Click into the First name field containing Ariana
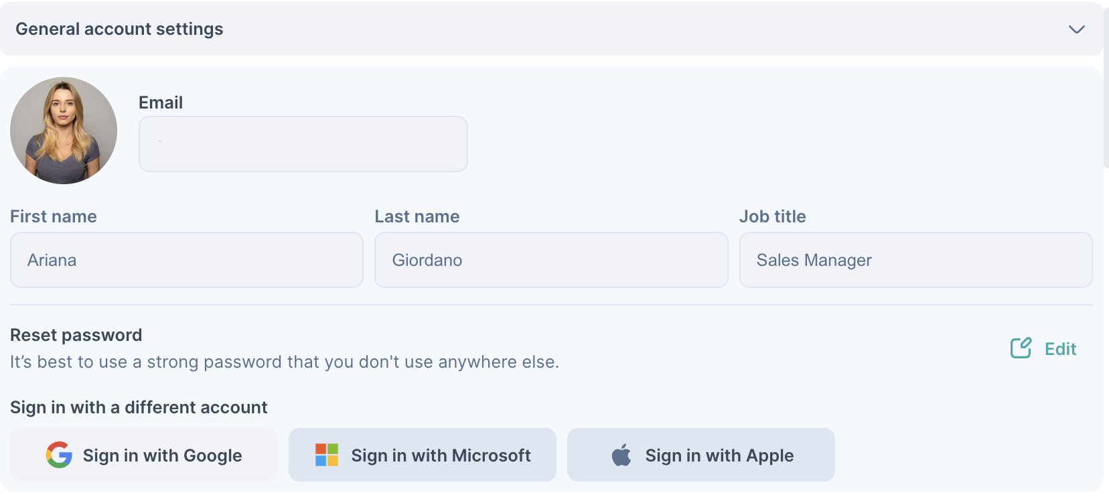 click(x=187, y=260)
